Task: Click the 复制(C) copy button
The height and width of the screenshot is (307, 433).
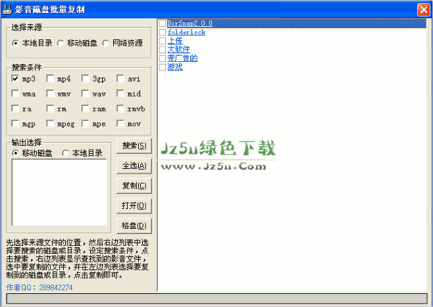Action: coord(134,186)
